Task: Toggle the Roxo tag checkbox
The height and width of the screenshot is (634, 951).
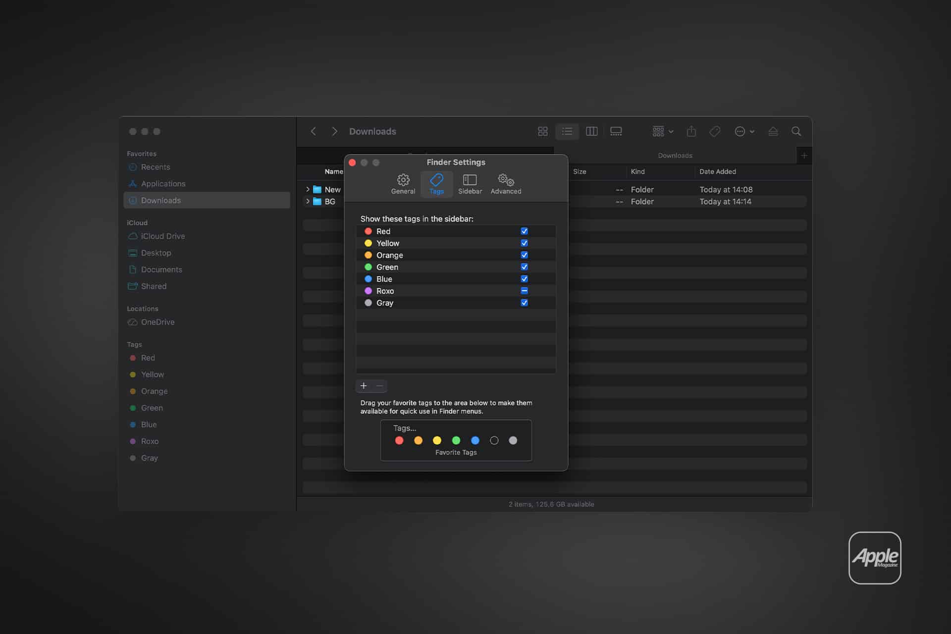Action: point(524,291)
